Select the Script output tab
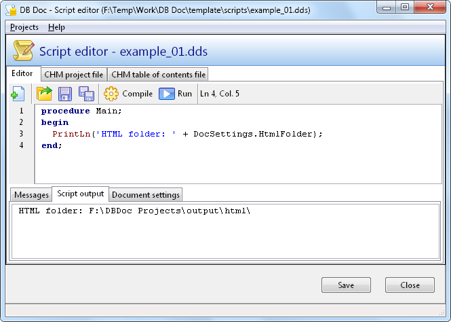The height and width of the screenshot is (322, 451). (80, 194)
